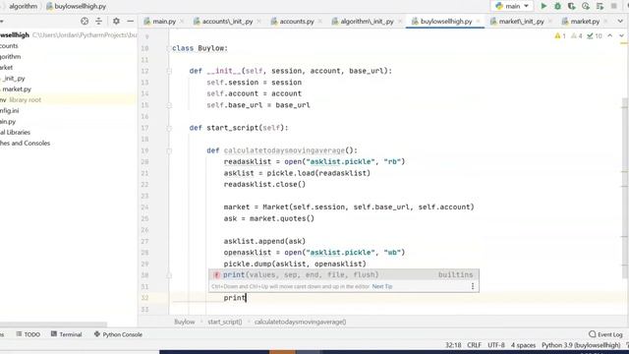The height and width of the screenshot is (354, 629).
Task: Close the buylowsellhigh.py tab
Action: (479, 22)
